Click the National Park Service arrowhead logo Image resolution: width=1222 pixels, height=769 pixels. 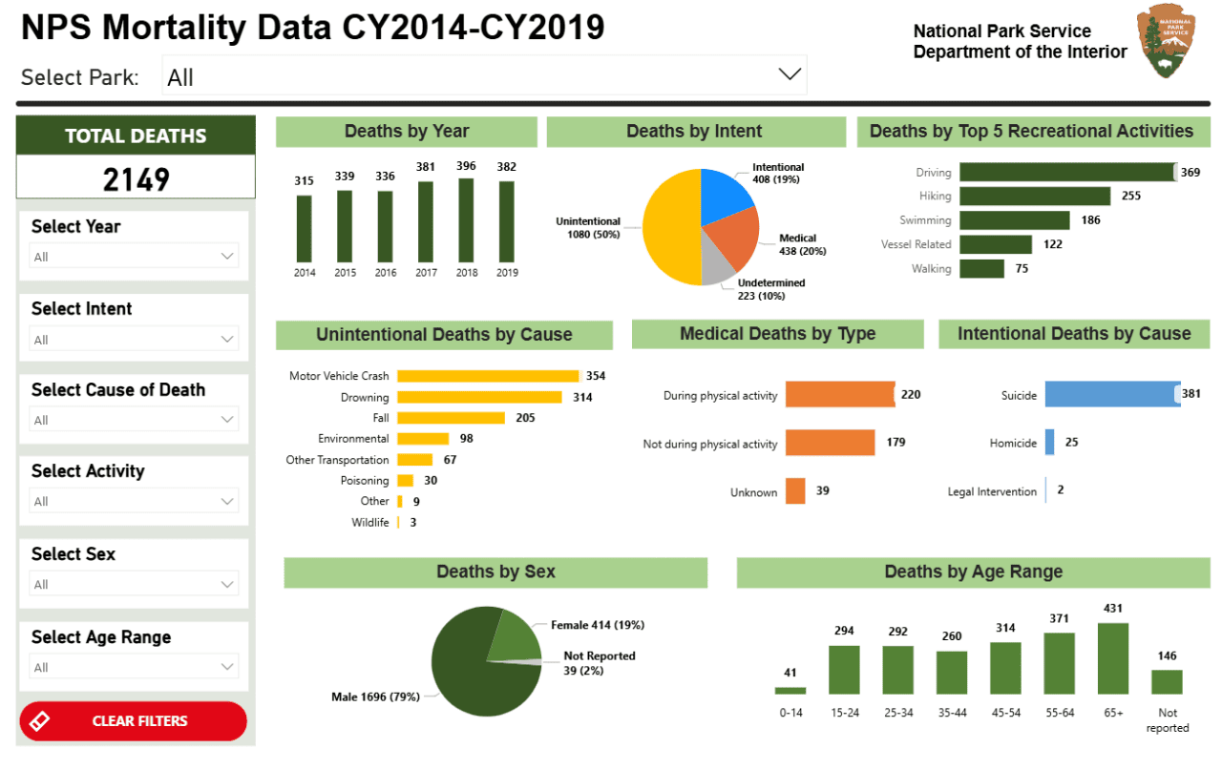coord(1166,40)
